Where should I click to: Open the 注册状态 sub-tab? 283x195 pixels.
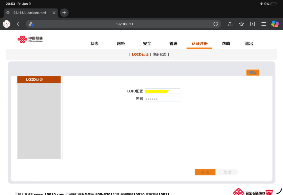pos(160,54)
